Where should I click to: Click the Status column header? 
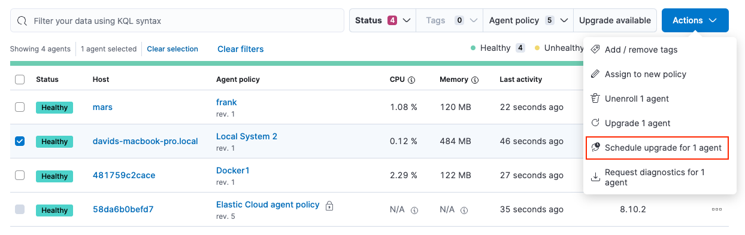coord(47,80)
